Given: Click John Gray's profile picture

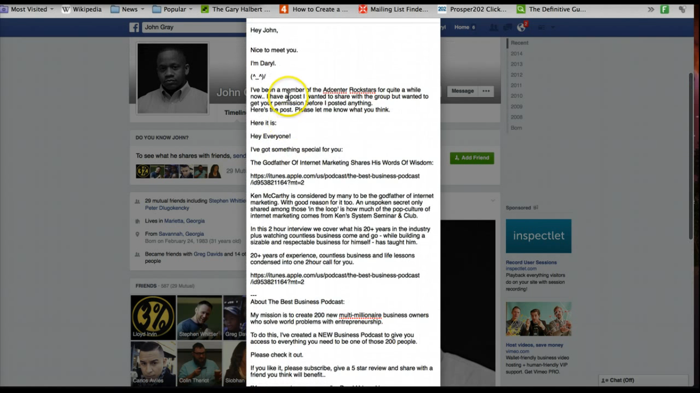Looking at the screenshot, I should coord(173,78).
